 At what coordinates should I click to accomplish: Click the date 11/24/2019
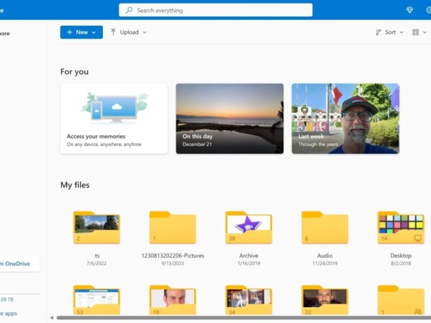click(x=325, y=263)
